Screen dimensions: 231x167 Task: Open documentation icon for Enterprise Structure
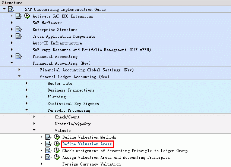pos(19,30)
